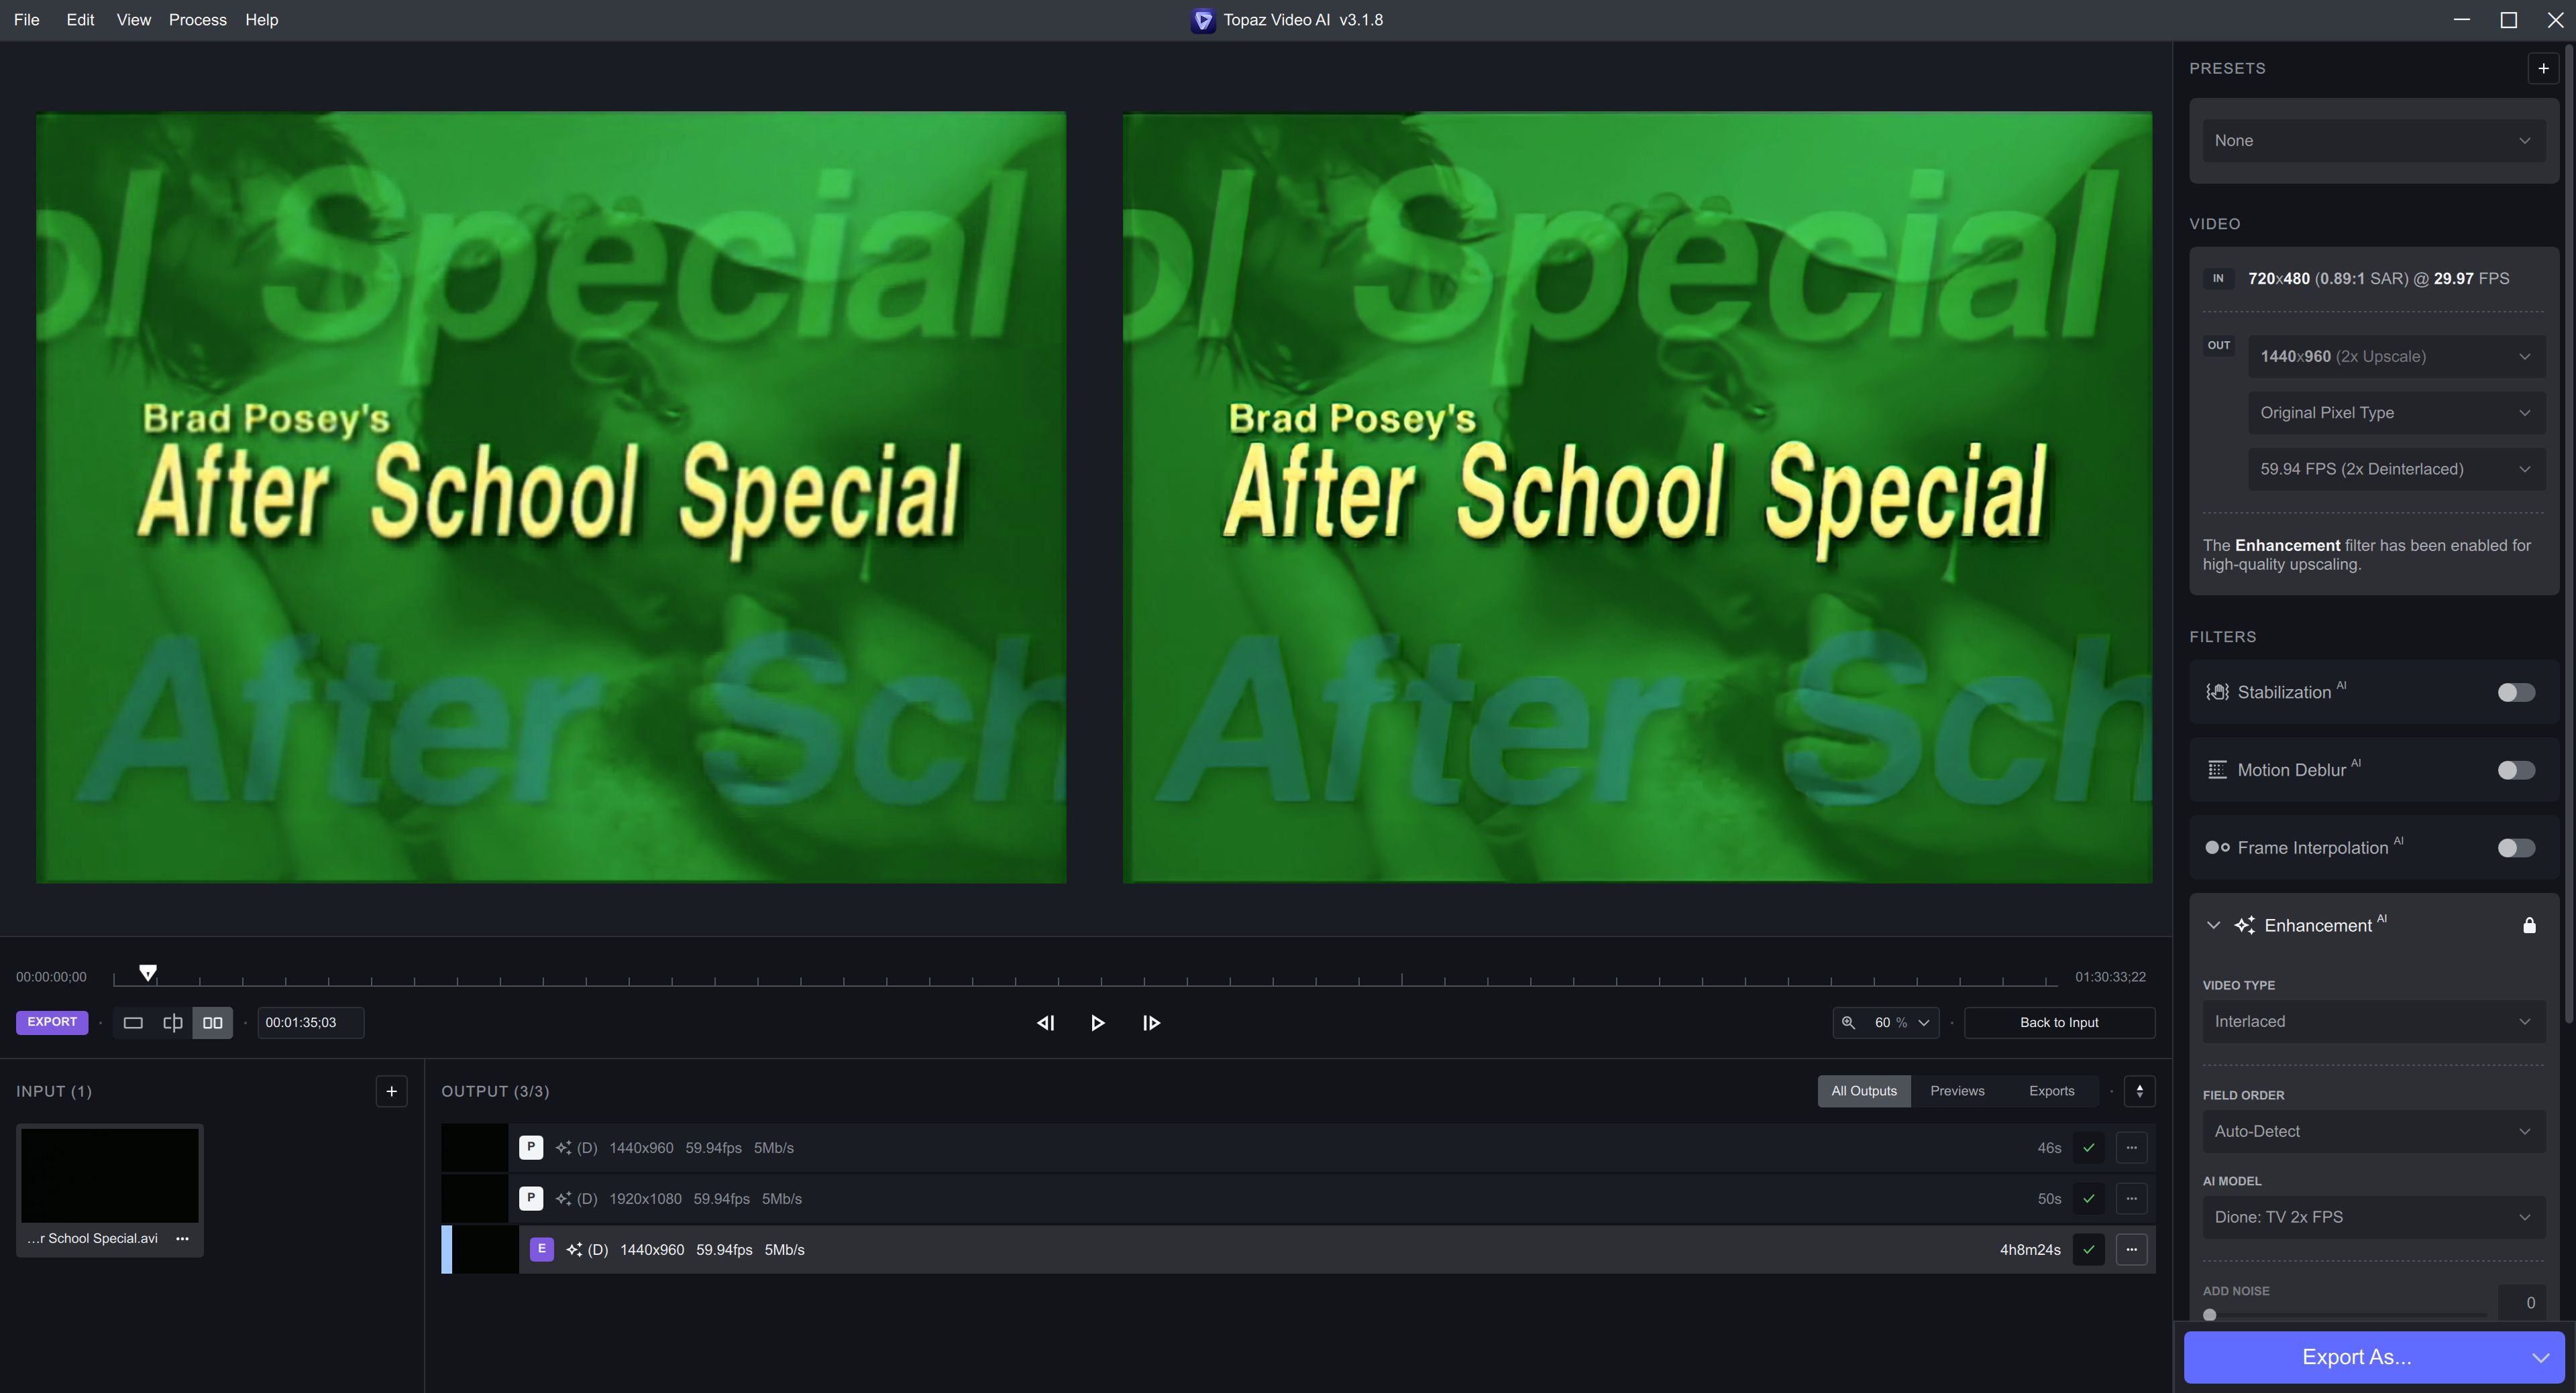Click the Enhancement lock icon

coord(2529,925)
